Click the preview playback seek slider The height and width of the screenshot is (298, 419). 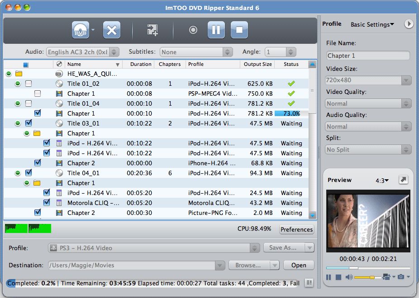pos(368,268)
